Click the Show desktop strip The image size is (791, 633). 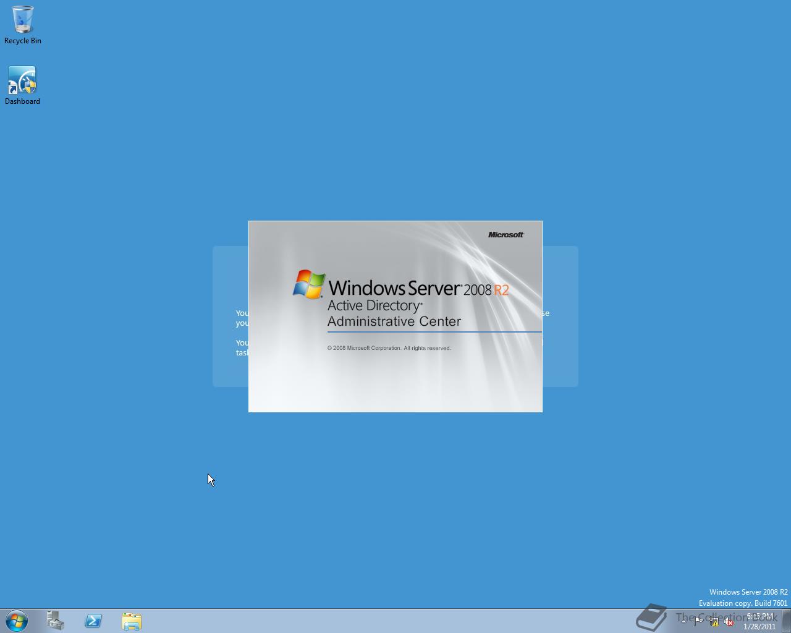[x=786, y=621]
